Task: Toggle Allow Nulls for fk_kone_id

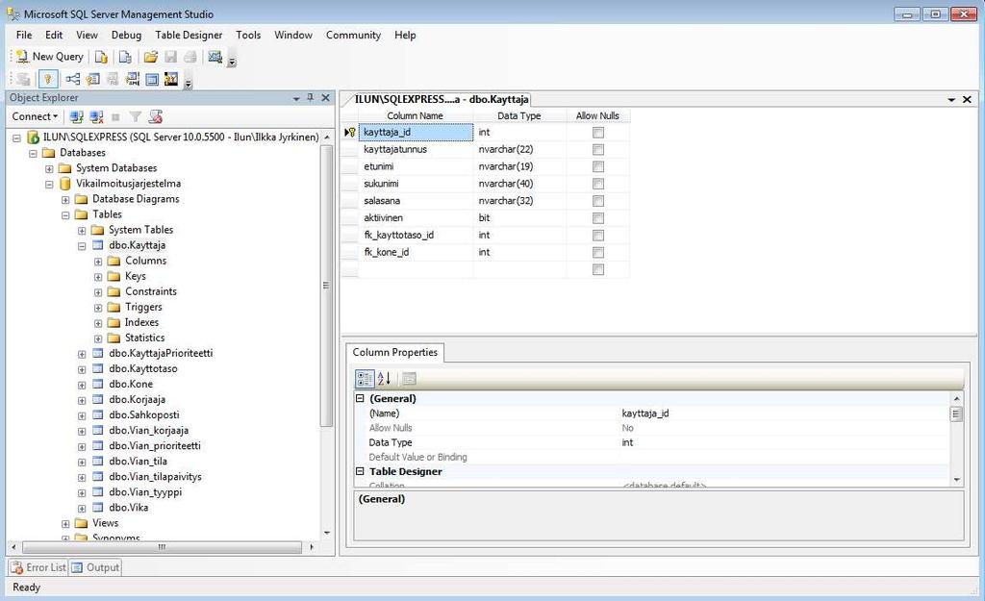Action: [598, 253]
